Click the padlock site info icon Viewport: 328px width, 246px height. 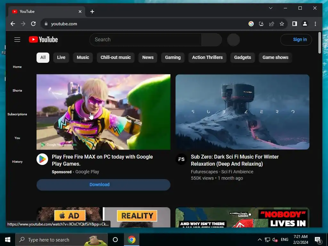[46, 24]
